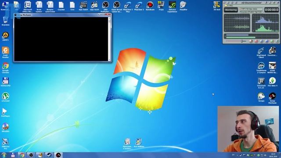Click the red record button in sound recorder
The height and width of the screenshot is (158, 281).
[256, 41]
